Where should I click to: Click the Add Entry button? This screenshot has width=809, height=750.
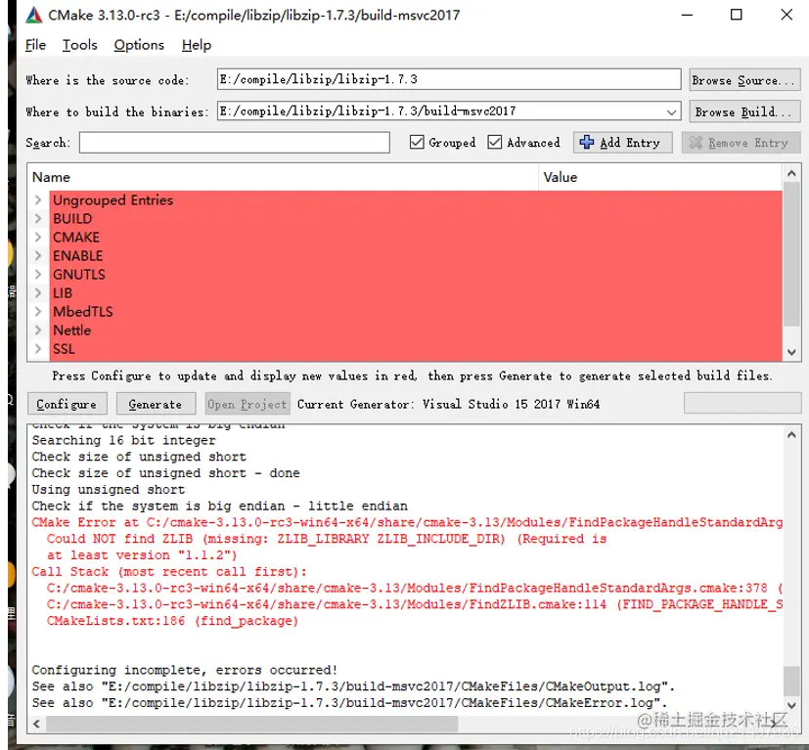coord(623,143)
